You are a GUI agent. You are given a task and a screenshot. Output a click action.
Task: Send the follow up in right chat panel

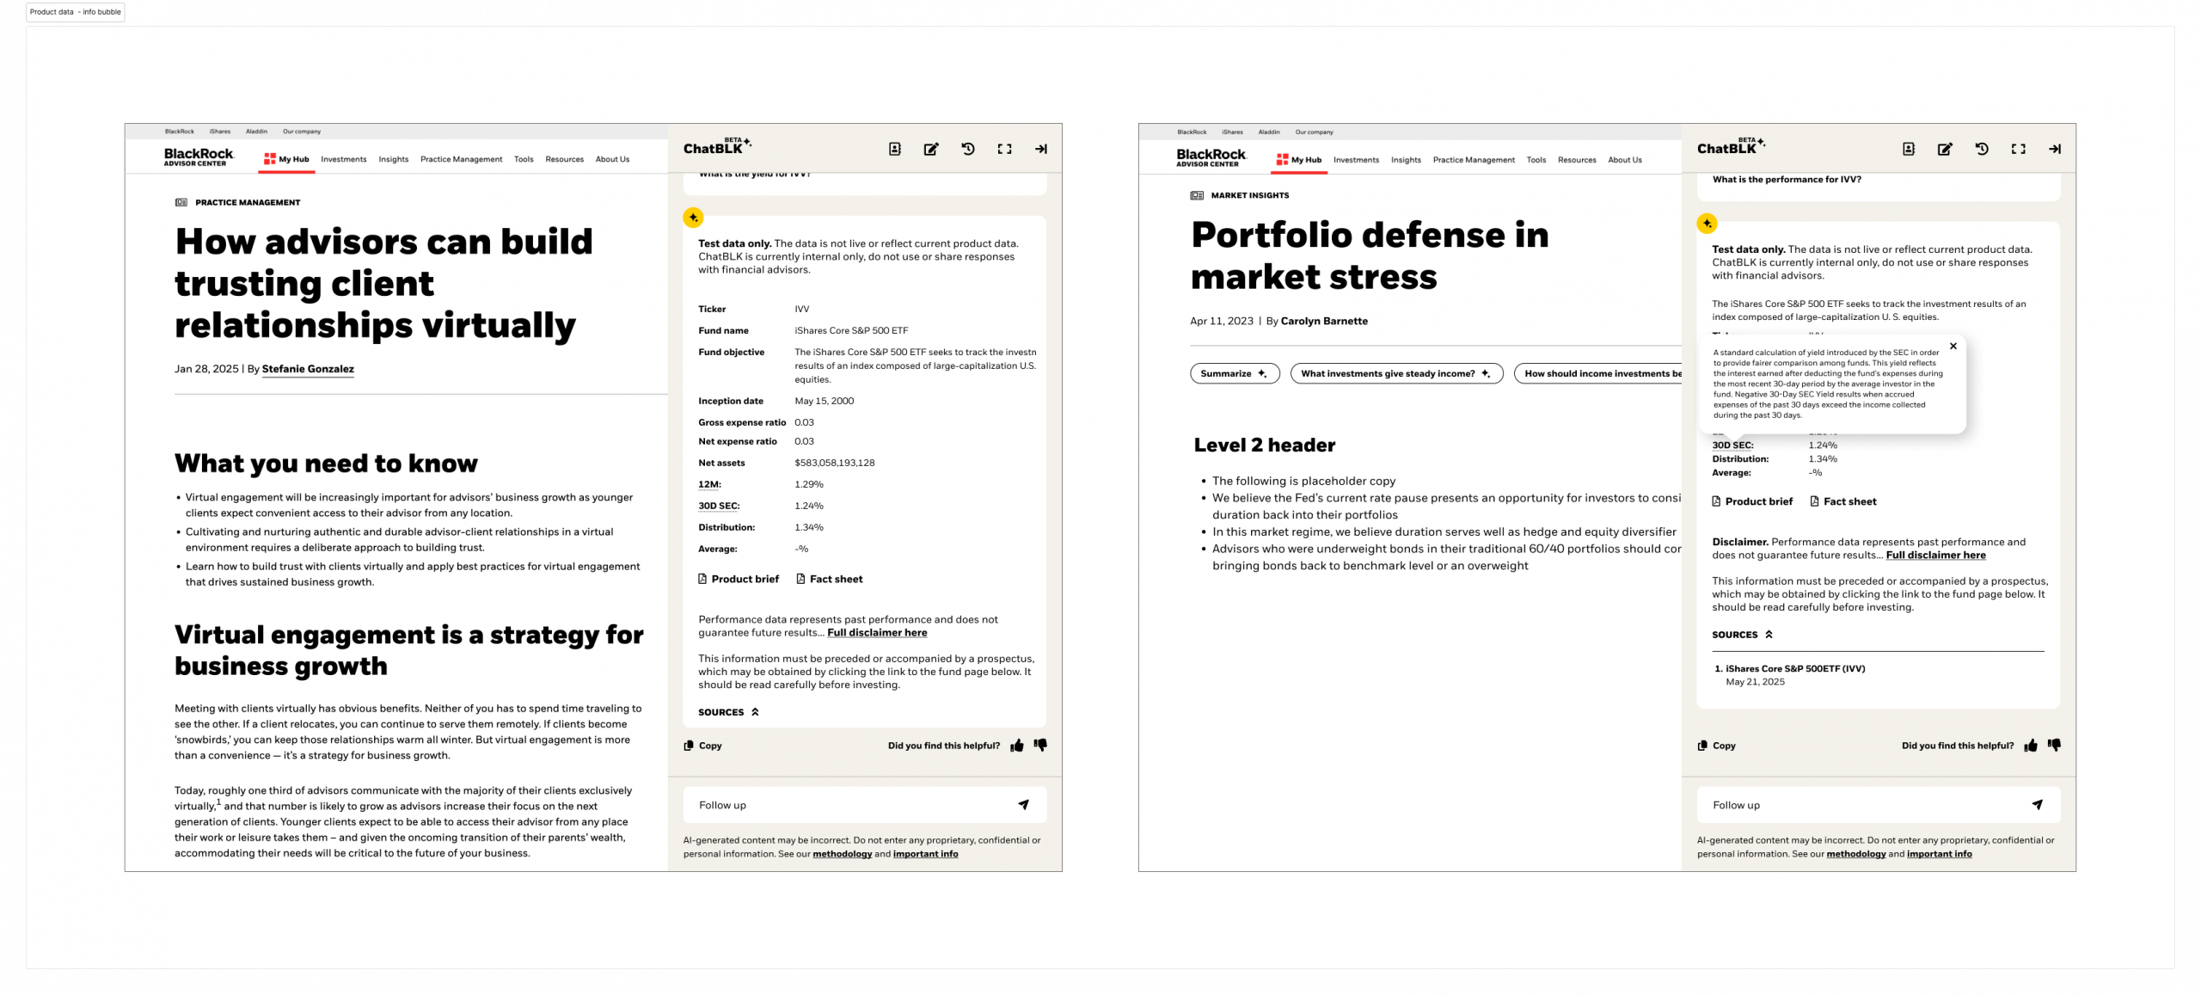[x=2037, y=805]
